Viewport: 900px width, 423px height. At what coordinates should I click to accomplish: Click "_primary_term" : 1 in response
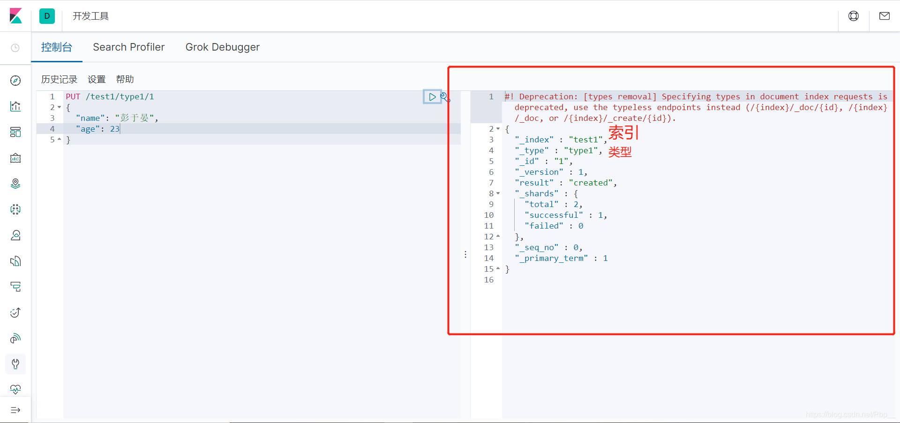[x=561, y=258]
